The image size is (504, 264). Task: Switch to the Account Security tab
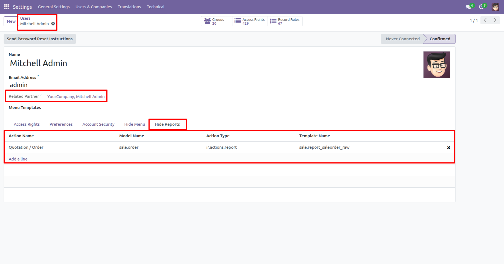(98, 124)
